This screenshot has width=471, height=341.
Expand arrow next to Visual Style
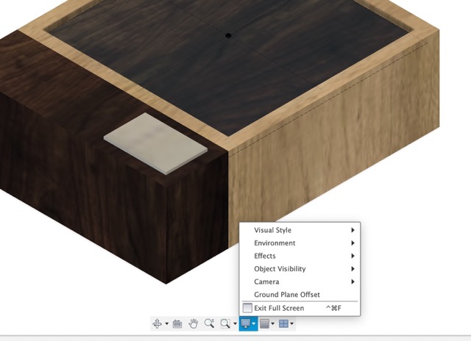pos(353,230)
